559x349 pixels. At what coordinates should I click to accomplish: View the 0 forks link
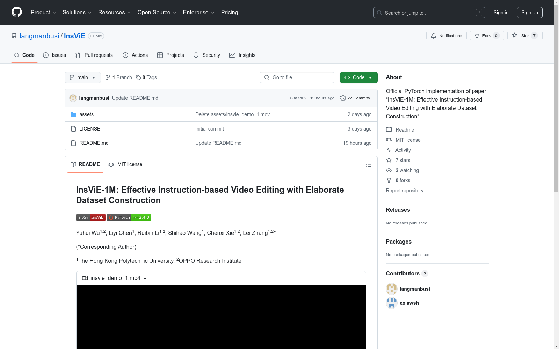click(x=398, y=180)
